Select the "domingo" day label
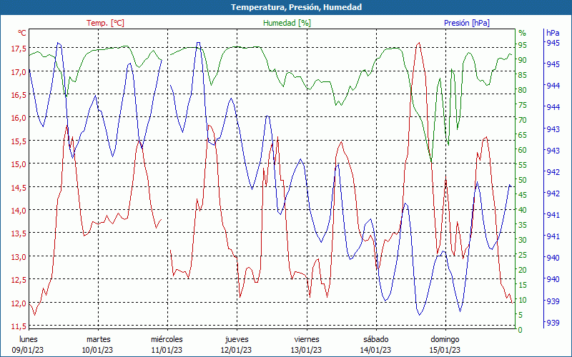Screen dimensions: 572x357 (x=445, y=340)
